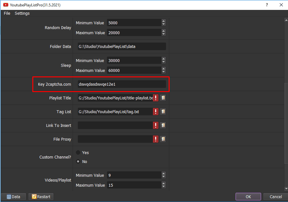The width and height of the screenshot is (288, 202).
Task: Open browse icon for Playlist Title file
Action: coord(163,98)
